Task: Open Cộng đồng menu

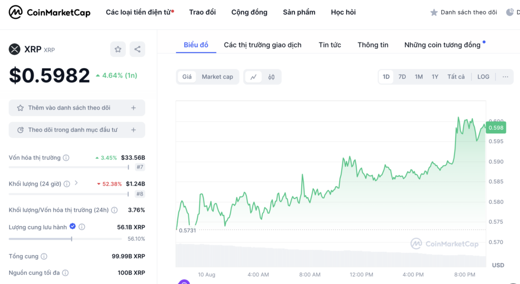Action: pyautogui.click(x=249, y=12)
